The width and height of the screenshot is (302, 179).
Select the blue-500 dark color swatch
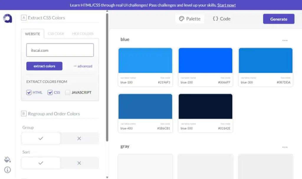(x=205, y=106)
